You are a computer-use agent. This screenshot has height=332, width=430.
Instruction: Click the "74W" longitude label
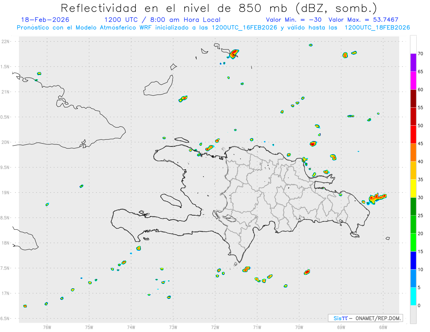pyautogui.click(x=131, y=327)
